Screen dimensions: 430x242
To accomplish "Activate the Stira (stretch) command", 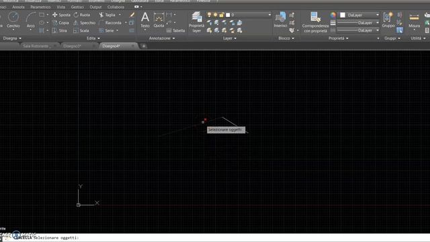I will point(60,30).
